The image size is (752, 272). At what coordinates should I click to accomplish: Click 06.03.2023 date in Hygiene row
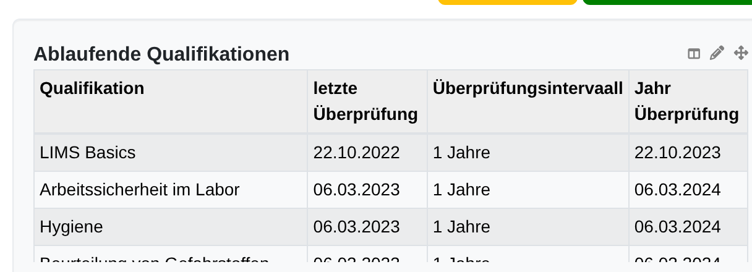[x=356, y=227]
